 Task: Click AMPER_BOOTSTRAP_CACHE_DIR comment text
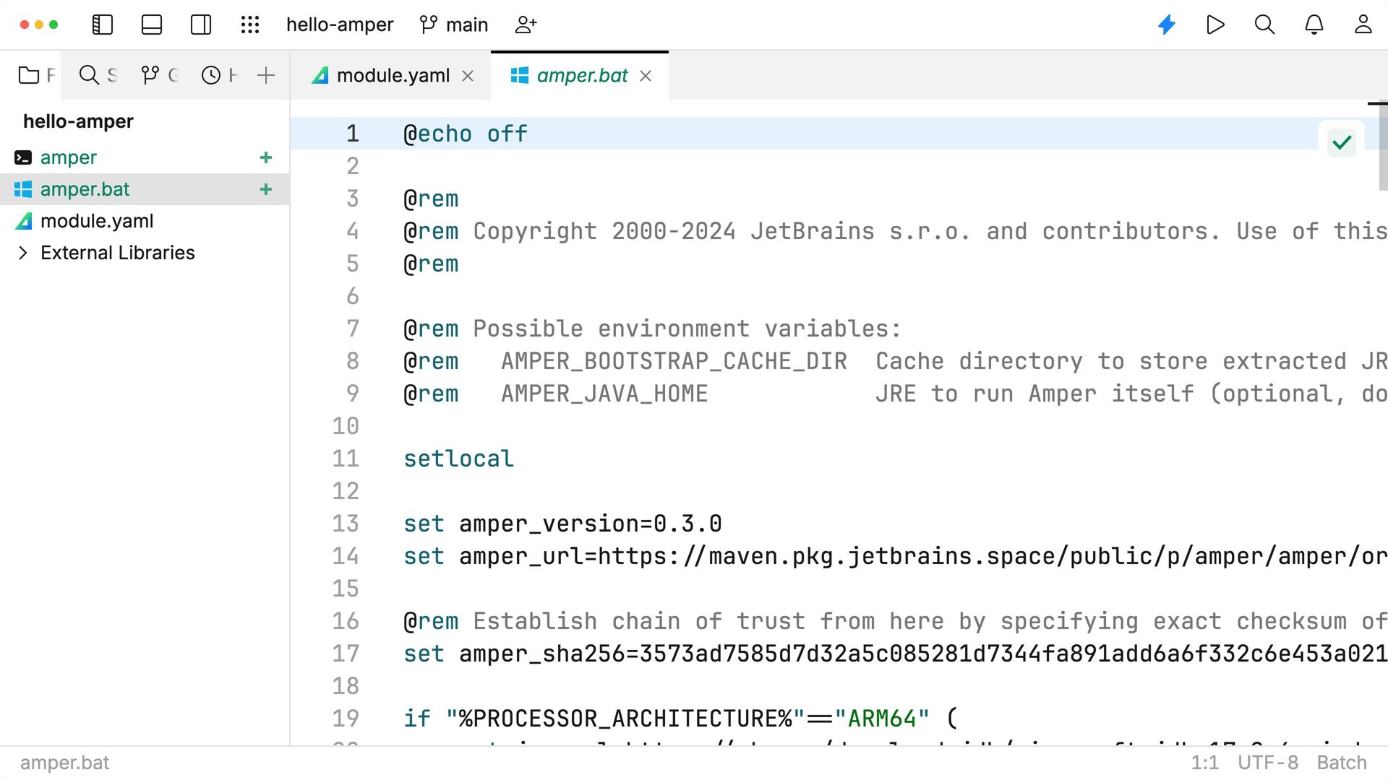[x=674, y=361]
